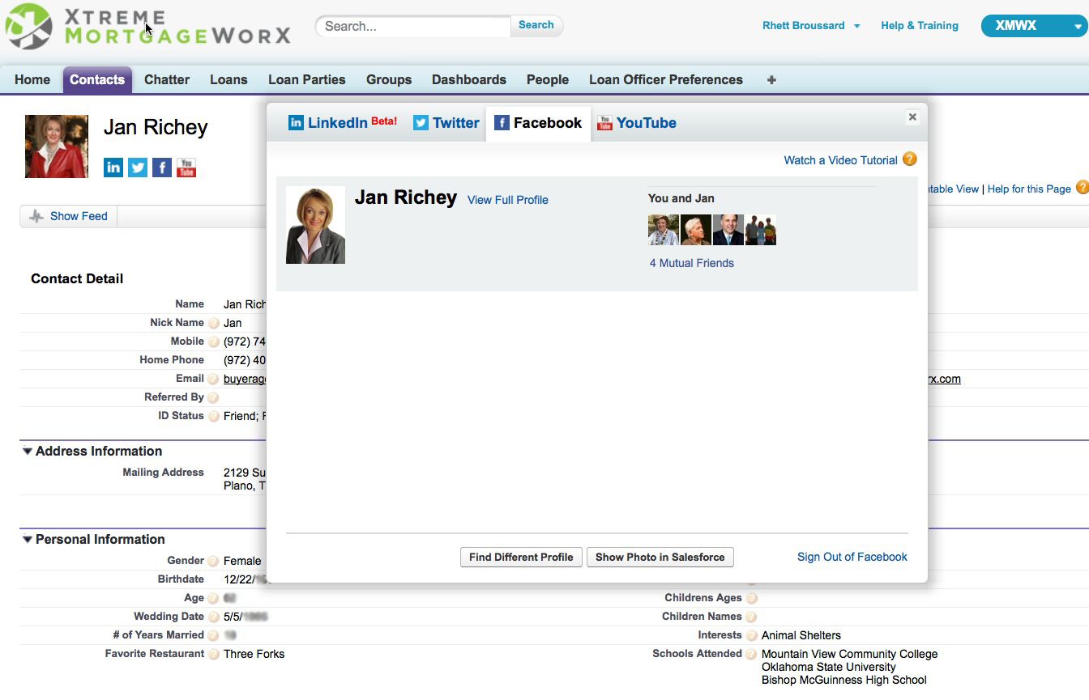Viewport: 1089px width, 700px height.
Task: Close the social profile popup
Action: (912, 117)
